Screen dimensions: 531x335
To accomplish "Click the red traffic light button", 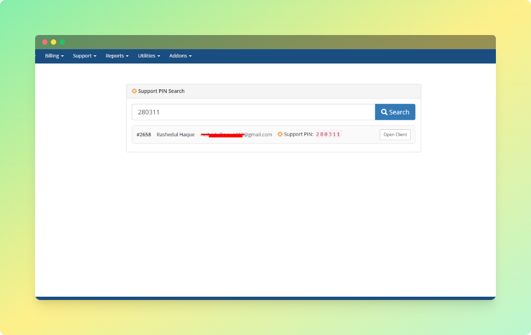I will coord(44,42).
